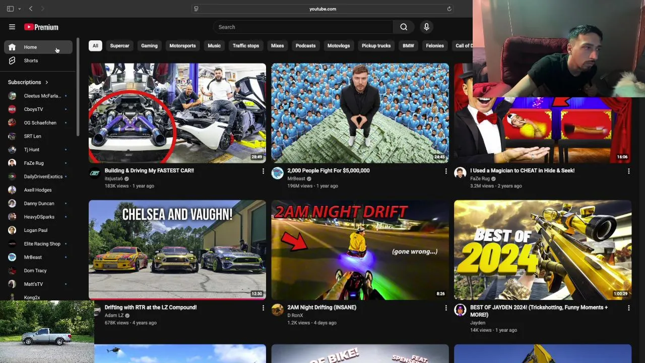Open the Adam LZ channel name link
Image resolution: width=645 pixels, height=363 pixels.
[x=114, y=316]
